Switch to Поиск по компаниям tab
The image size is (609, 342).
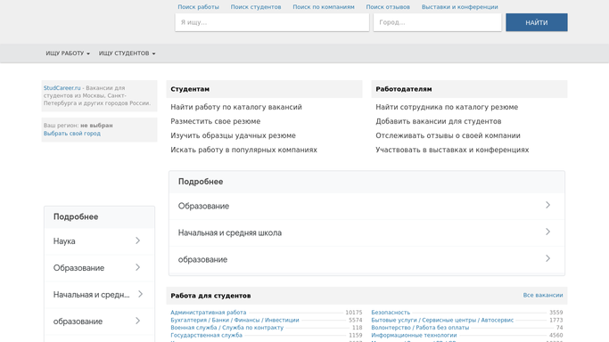point(324,7)
